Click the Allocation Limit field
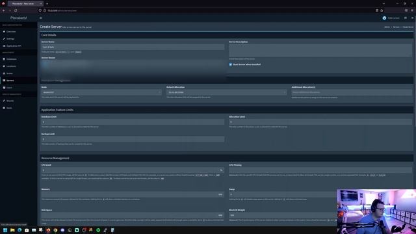Screen dimensions: 416x234 [320, 122]
